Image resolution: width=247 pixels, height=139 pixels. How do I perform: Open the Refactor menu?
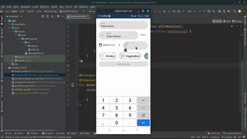45,7
